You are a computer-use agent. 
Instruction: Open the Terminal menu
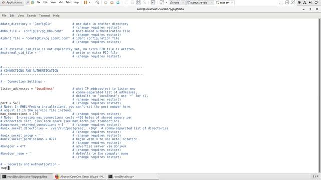click(x=44, y=15)
